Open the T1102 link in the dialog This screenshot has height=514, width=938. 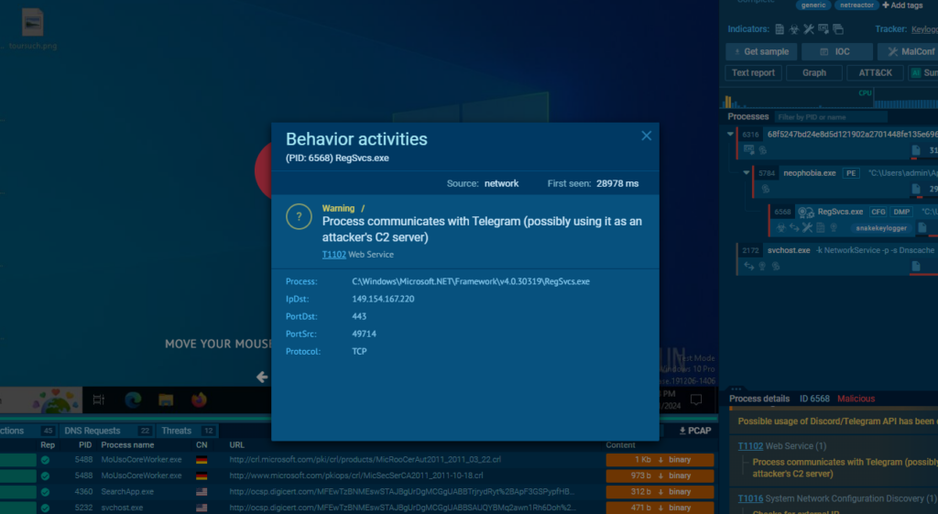click(333, 254)
